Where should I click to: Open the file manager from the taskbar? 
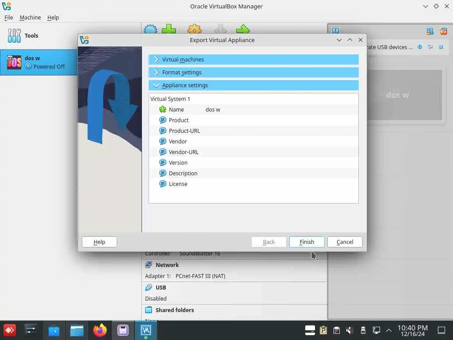pos(77,330)
